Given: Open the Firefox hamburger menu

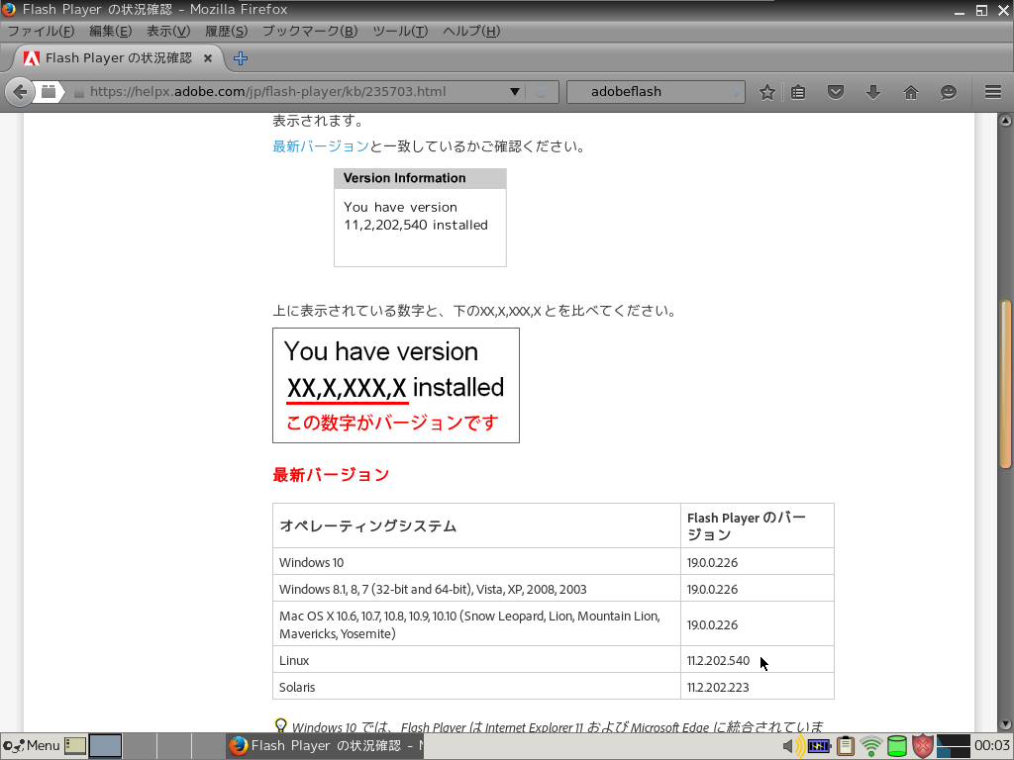Looking at the screenshot, I should pos(993,92).
